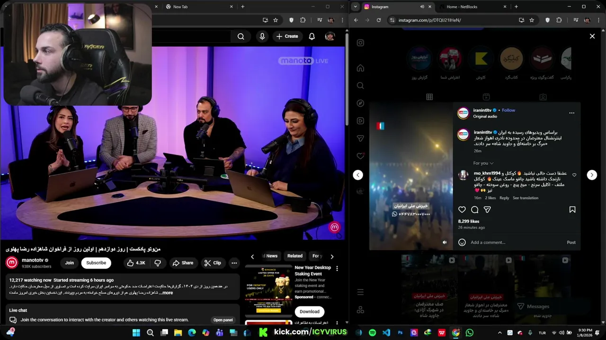
Task: Mute the Instagram tab audio icon
Action: click(422, 7)
